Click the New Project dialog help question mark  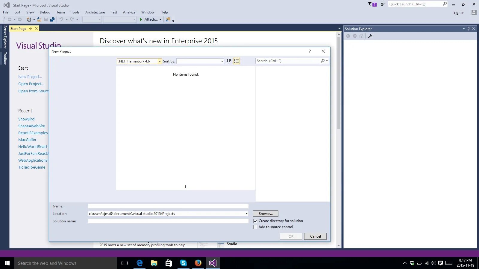[x=310, y=51]
